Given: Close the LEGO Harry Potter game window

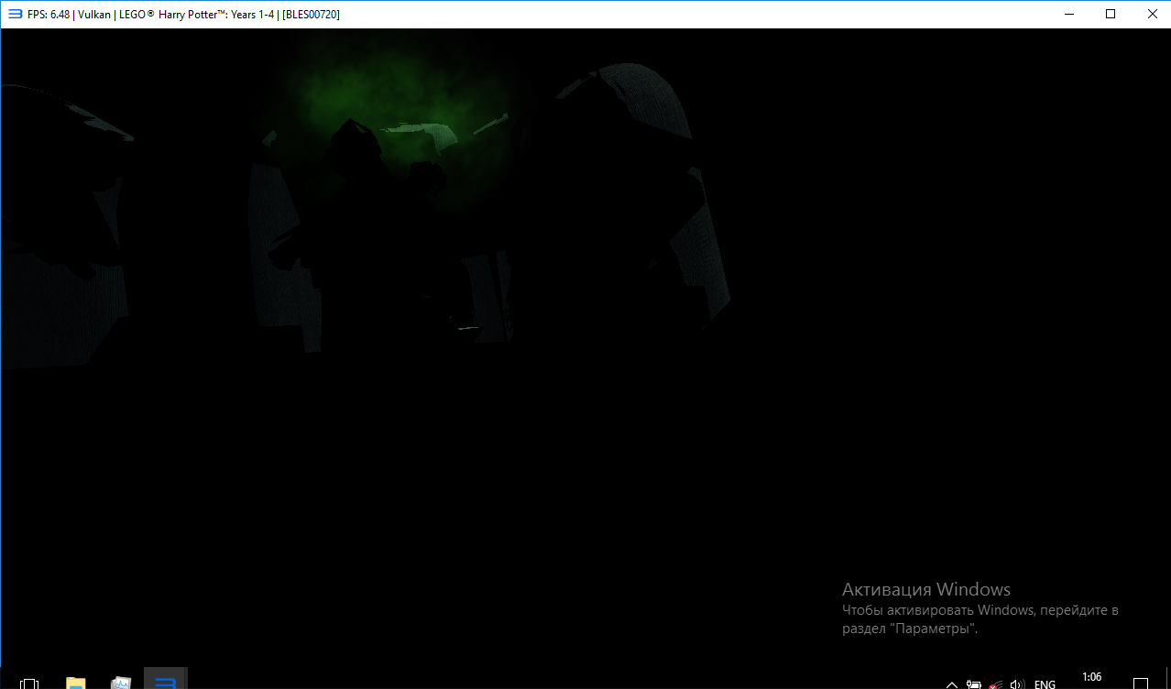Looking at the screenshot, I should [x=1152, y=14].
